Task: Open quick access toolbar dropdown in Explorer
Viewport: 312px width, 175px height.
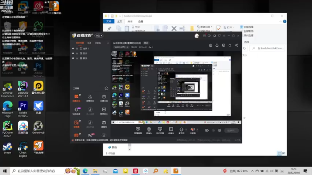Action: [x=120, y=16]
